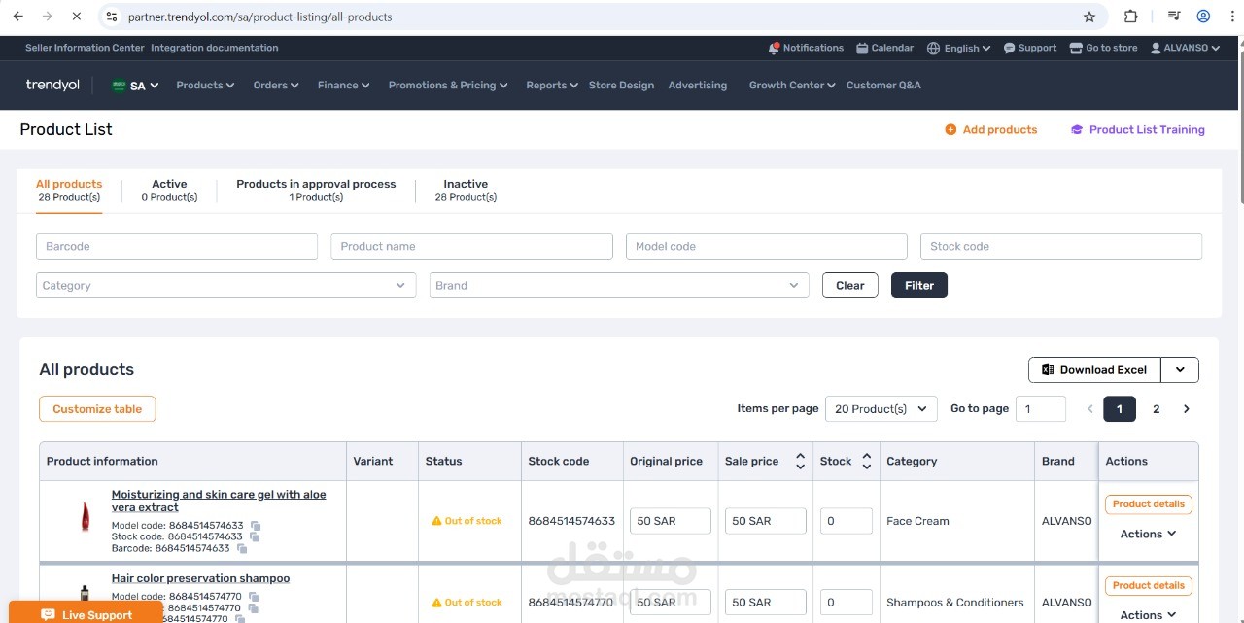Open Promotions & Pricing menu

(x=448, y=86)
